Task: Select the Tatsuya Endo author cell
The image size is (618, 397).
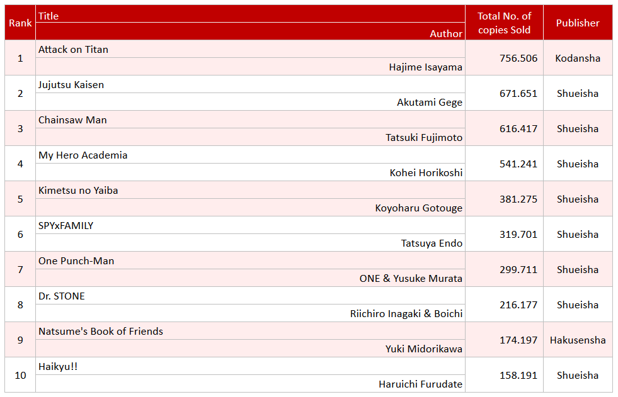Action: click(250, 243)
